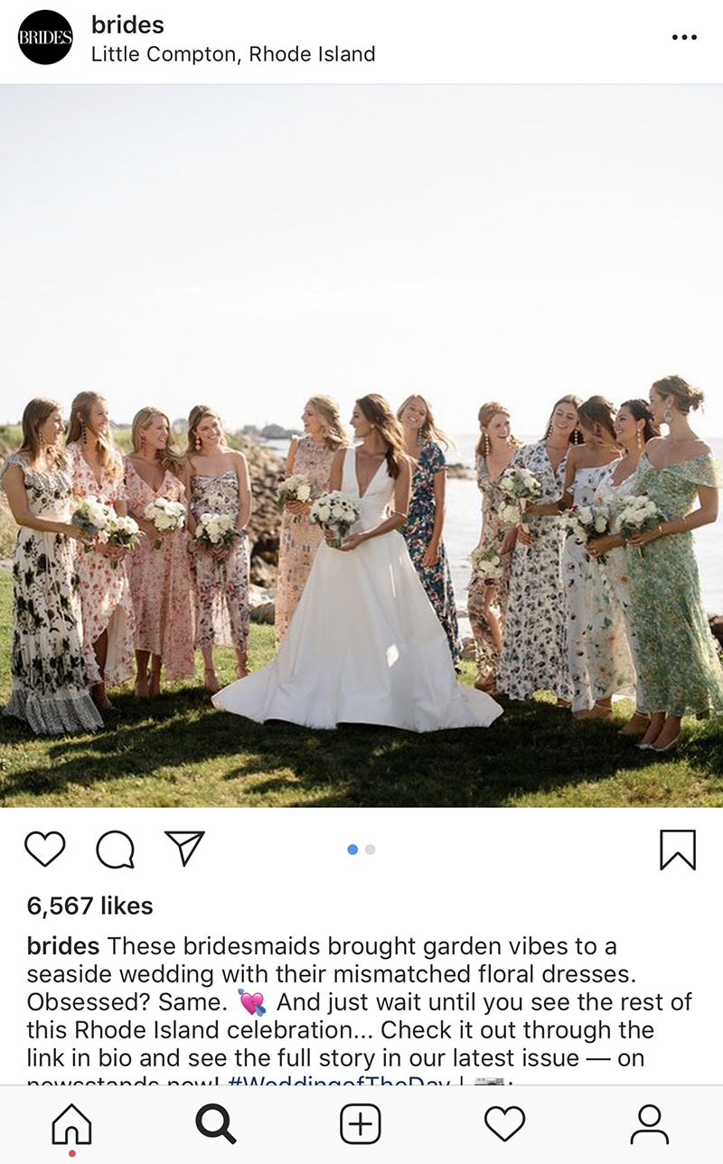
Task: Tap brides username in caption
Action: click(x=63, y=946)
